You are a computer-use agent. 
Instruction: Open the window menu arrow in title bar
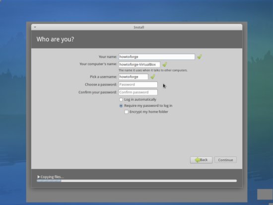tap(35, 27)
